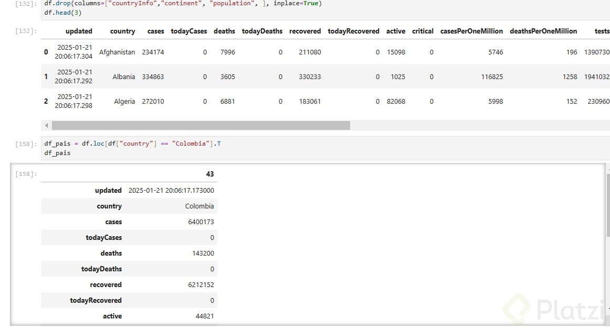Click the Afghanistan country cell
Screen dimensions: 610x330
117,52
